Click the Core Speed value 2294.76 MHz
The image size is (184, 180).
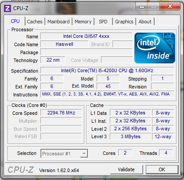tap(61, 113)
